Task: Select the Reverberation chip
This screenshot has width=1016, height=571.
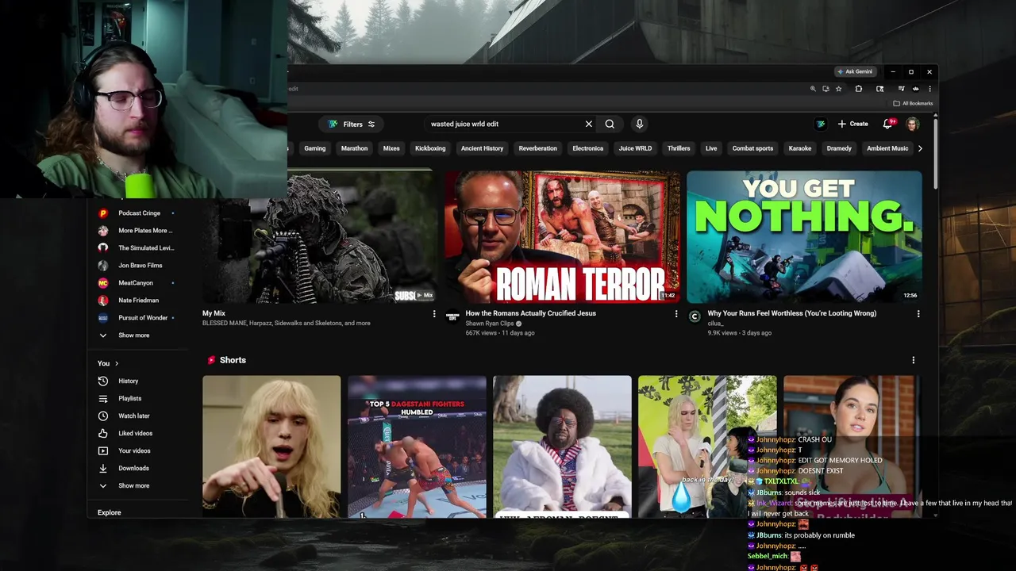Action: [x=538, y=148]
